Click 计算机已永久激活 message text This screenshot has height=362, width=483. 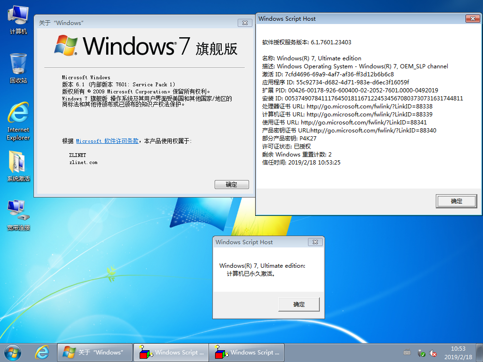251,273
